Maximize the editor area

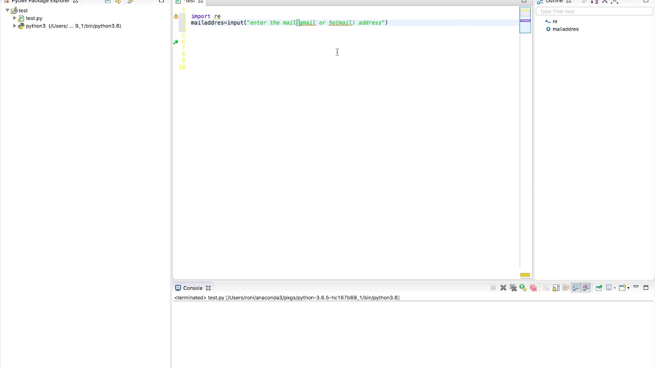tap(524, 2)
